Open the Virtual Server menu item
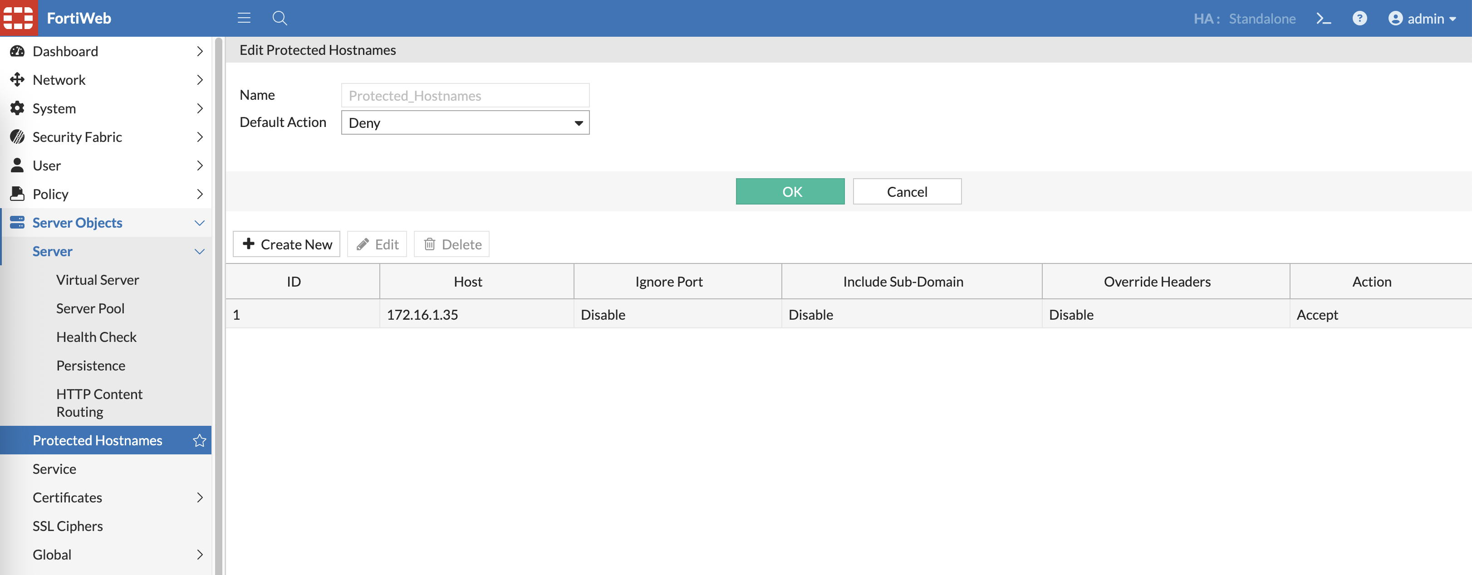This screenshot has height=575, width=1472. pos(98,280)
